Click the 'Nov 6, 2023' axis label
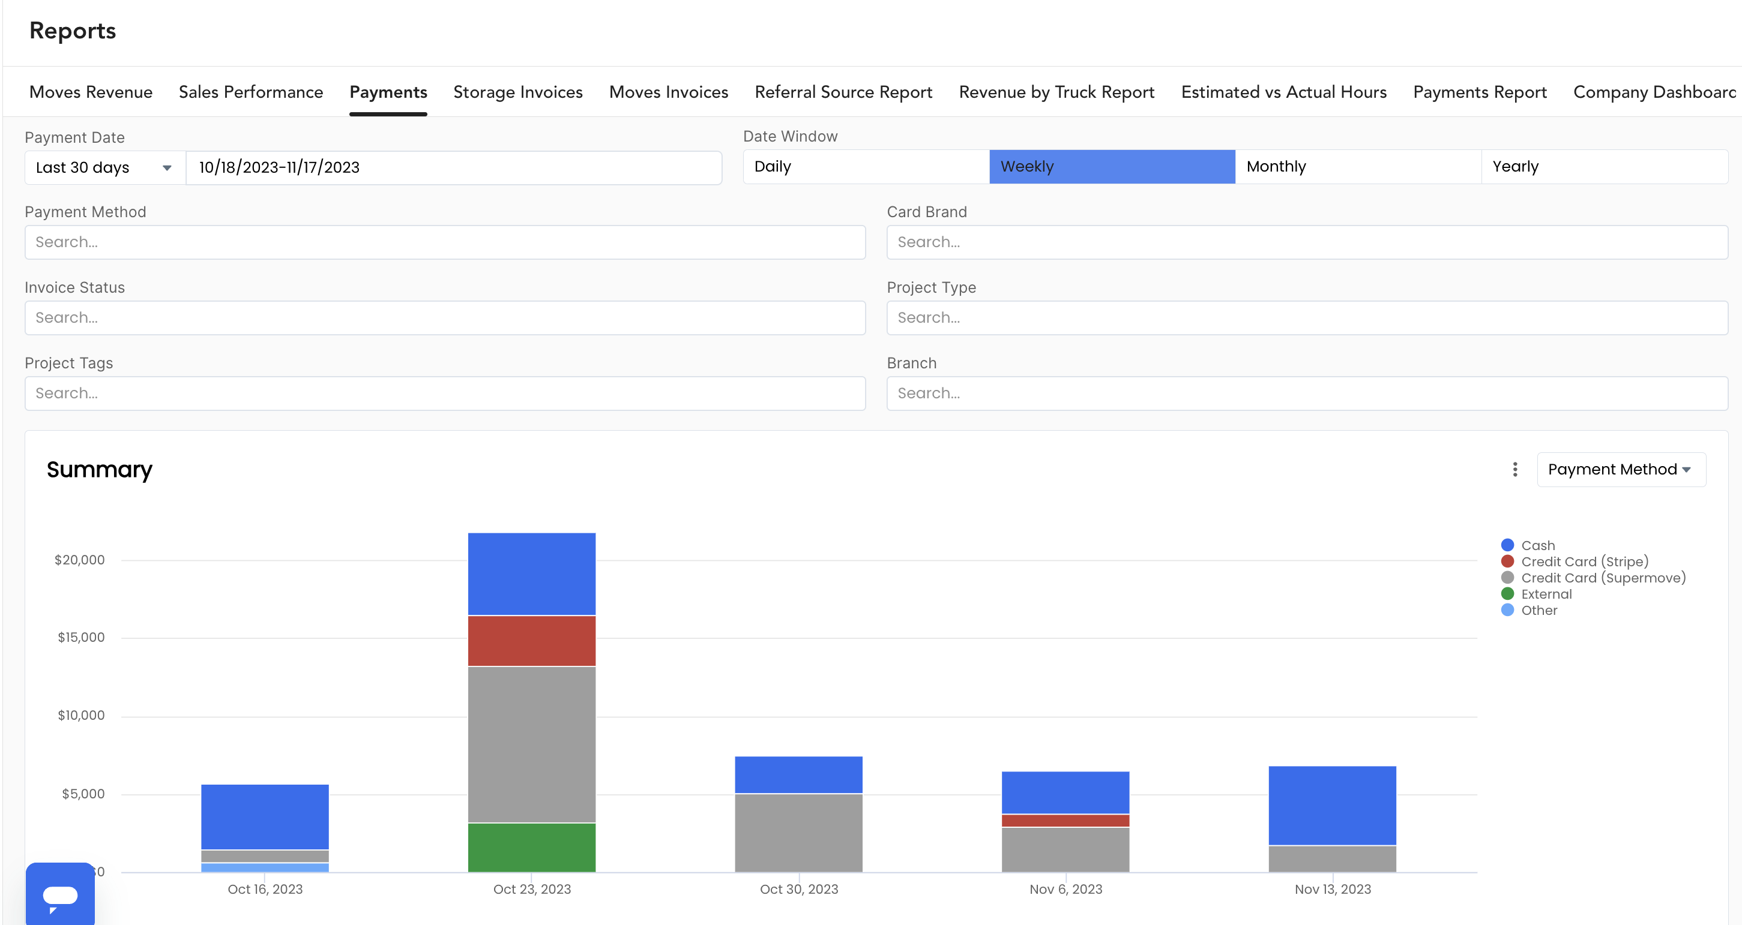1742x925 pixels. (x=1065, y=889)
